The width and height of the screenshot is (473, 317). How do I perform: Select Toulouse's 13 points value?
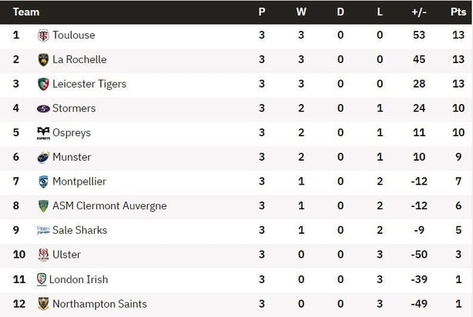coord(458,35)
